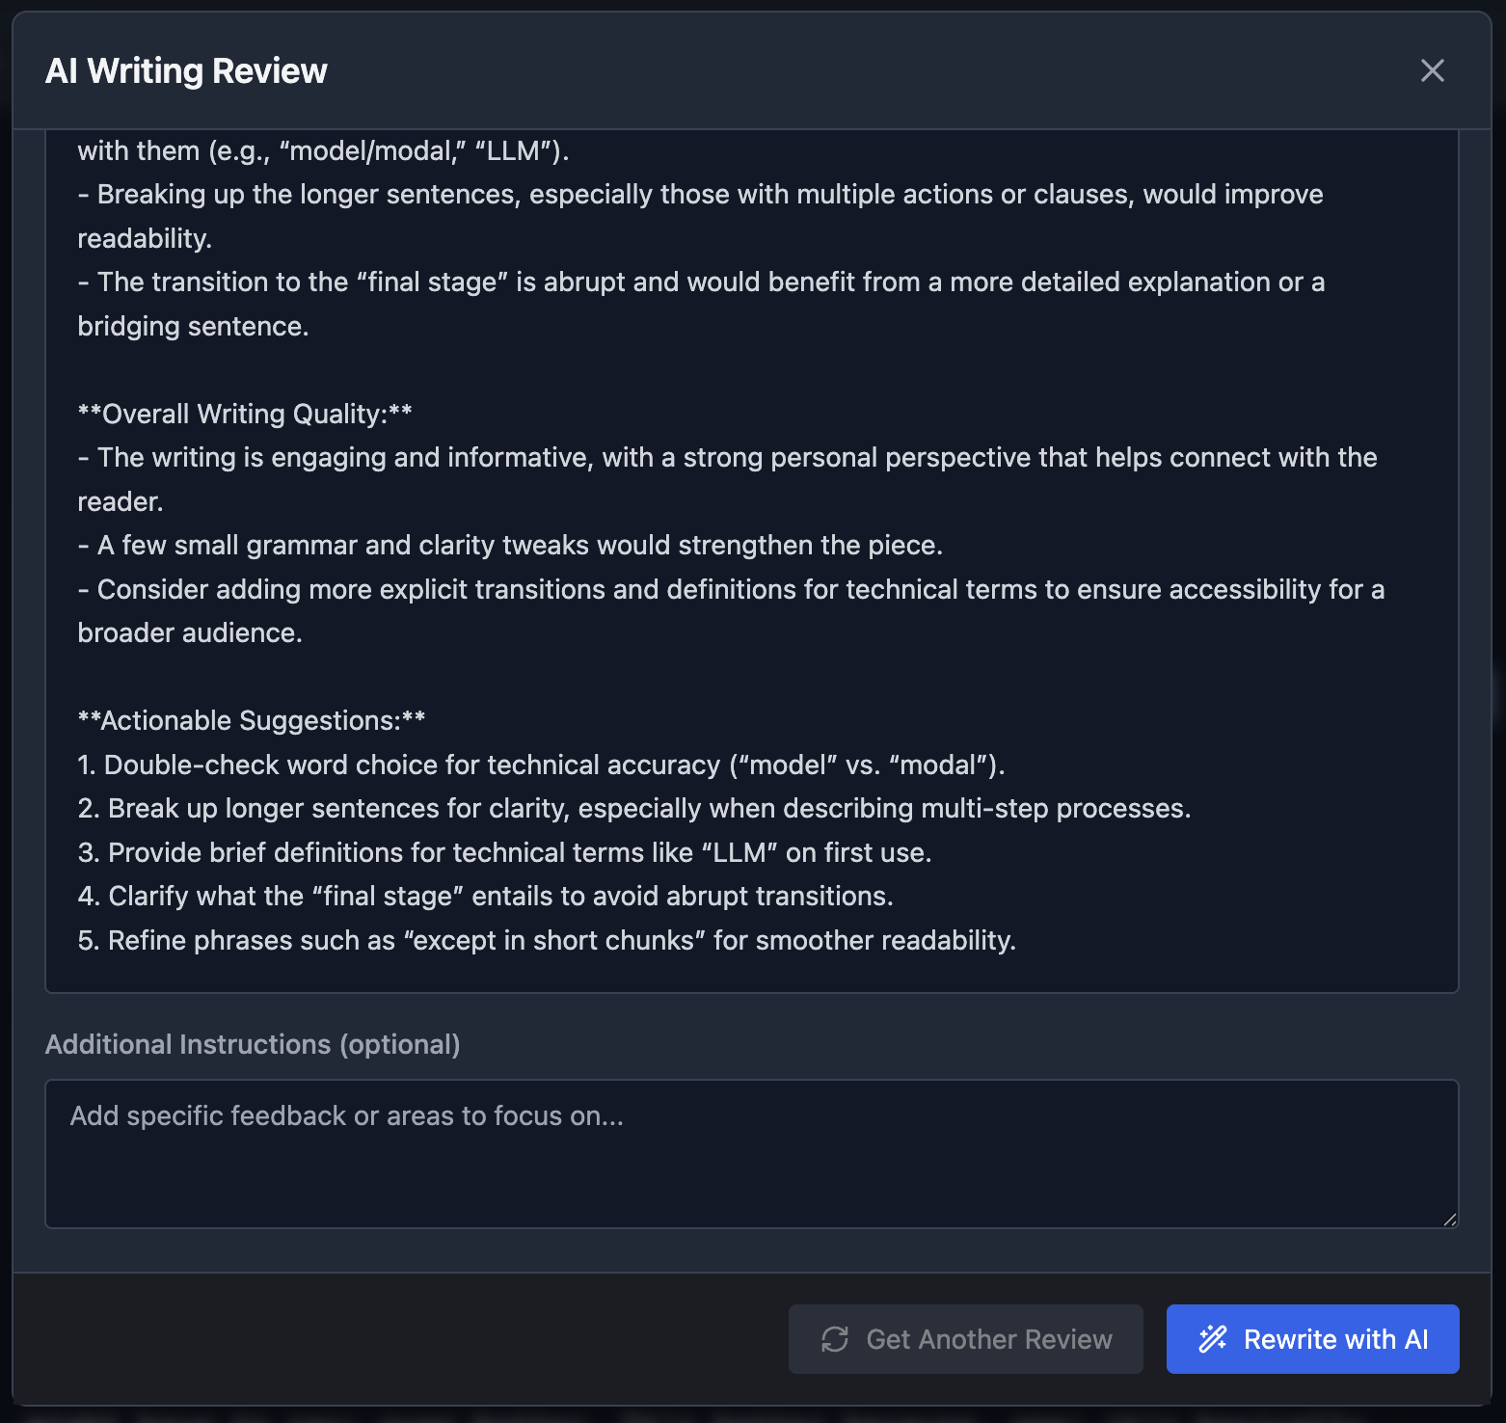This screenshot has width=1506, height=1423.
Task: Click the "Consider adding more explicit transitions" line
Action: click(x=731, y=610)
